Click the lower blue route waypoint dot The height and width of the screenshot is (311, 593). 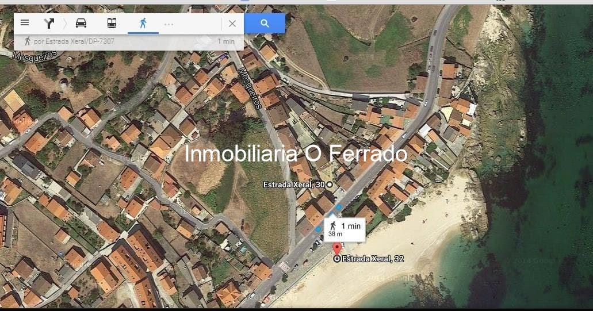click(x=319, y=229)
